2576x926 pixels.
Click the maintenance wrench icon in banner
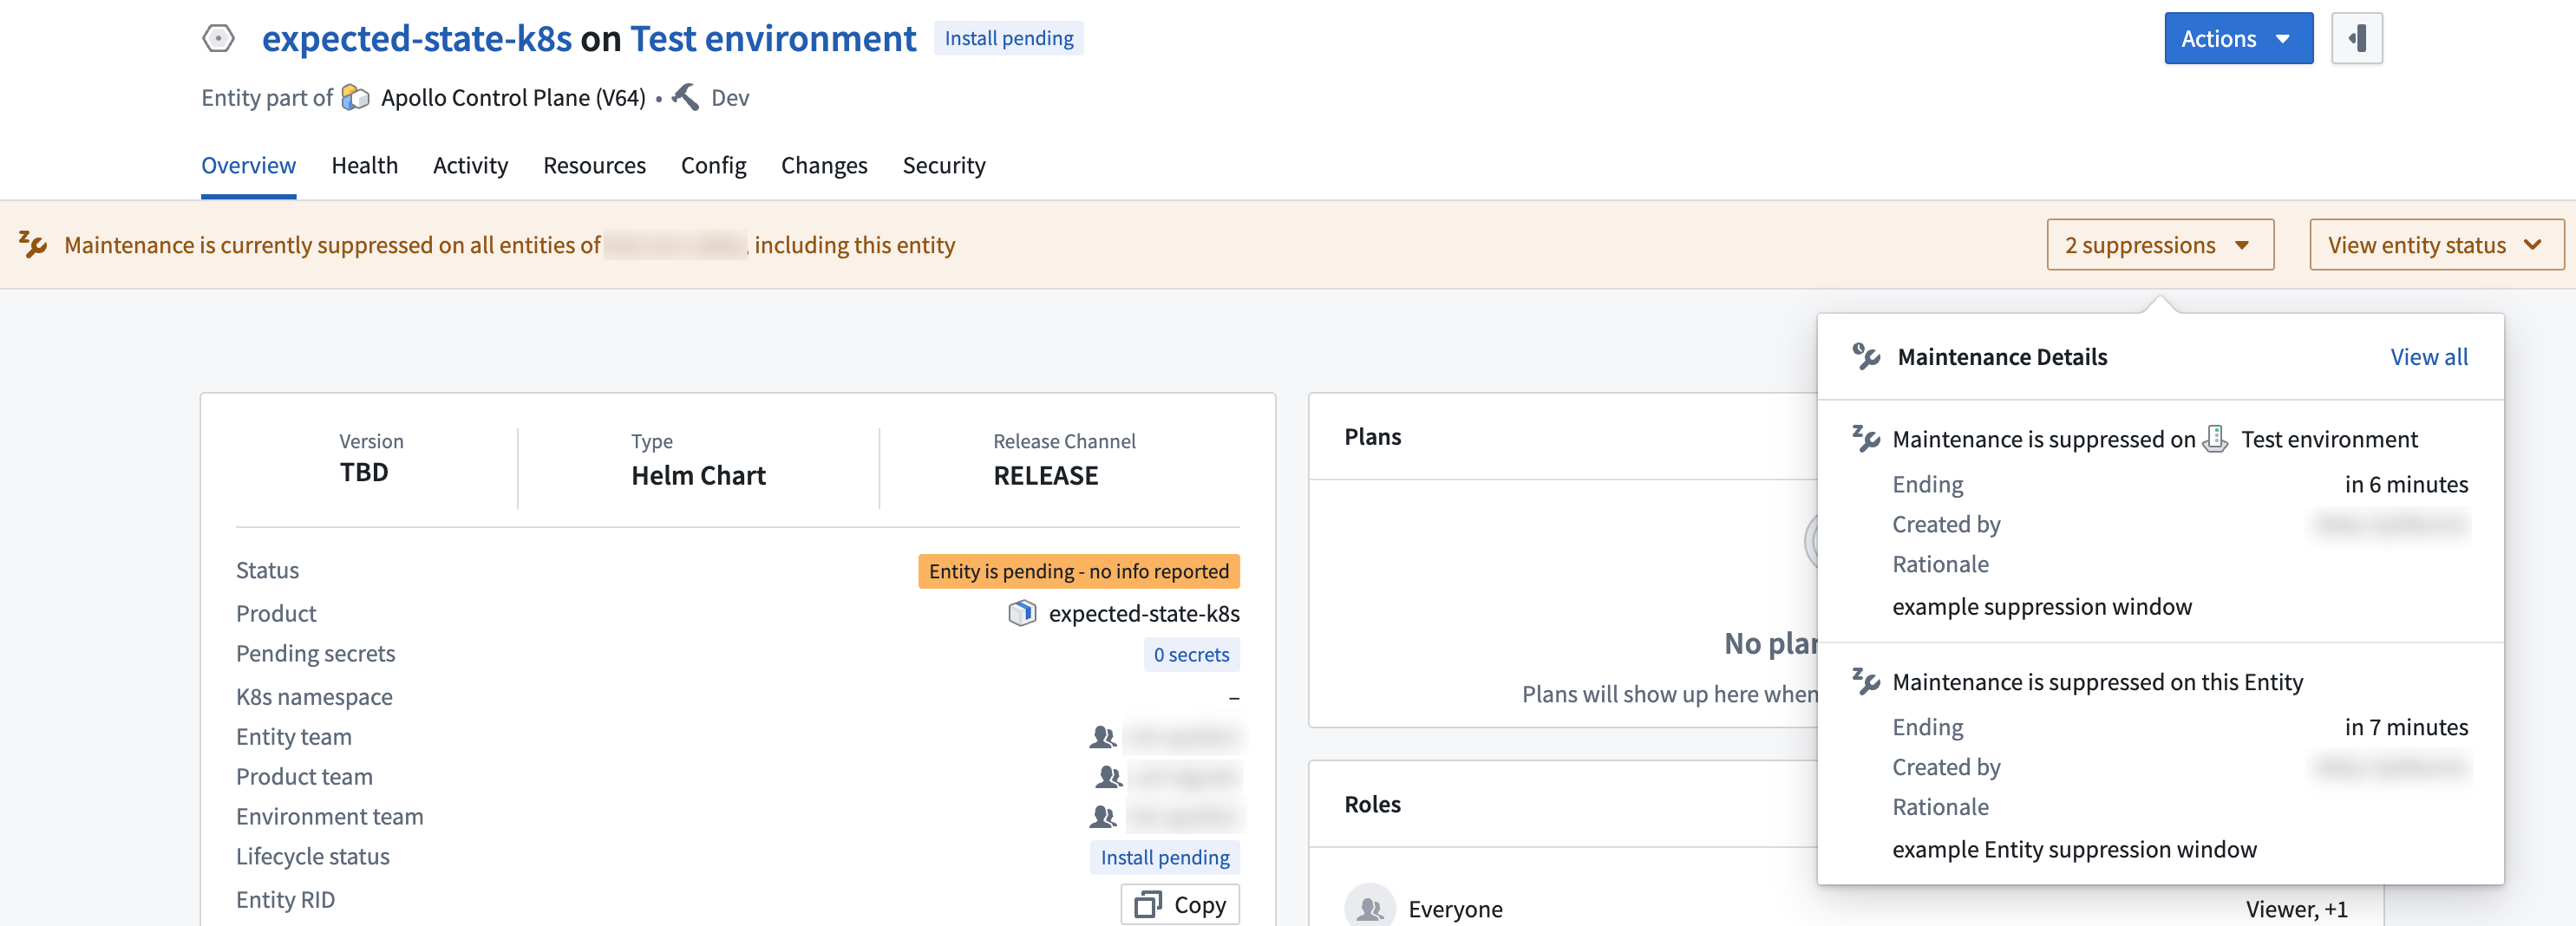point(33,245)
